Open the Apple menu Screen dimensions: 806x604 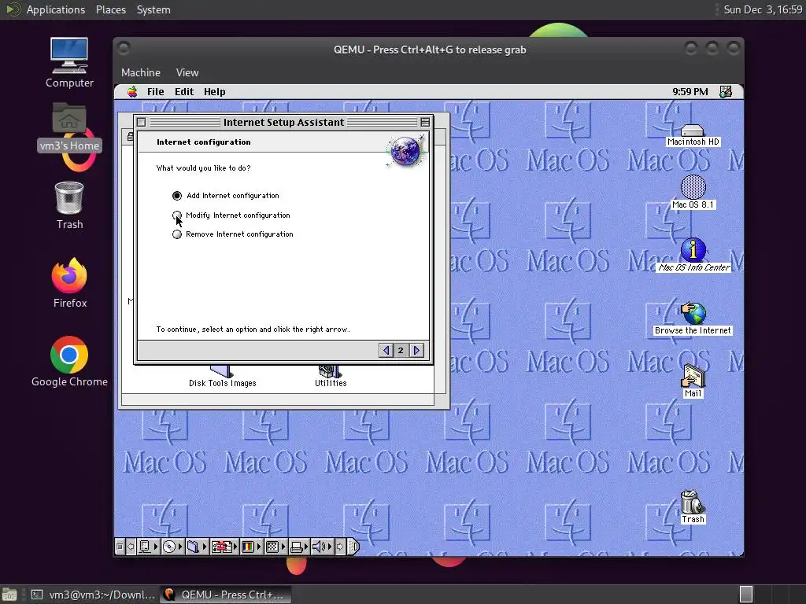tap(132, 91)
